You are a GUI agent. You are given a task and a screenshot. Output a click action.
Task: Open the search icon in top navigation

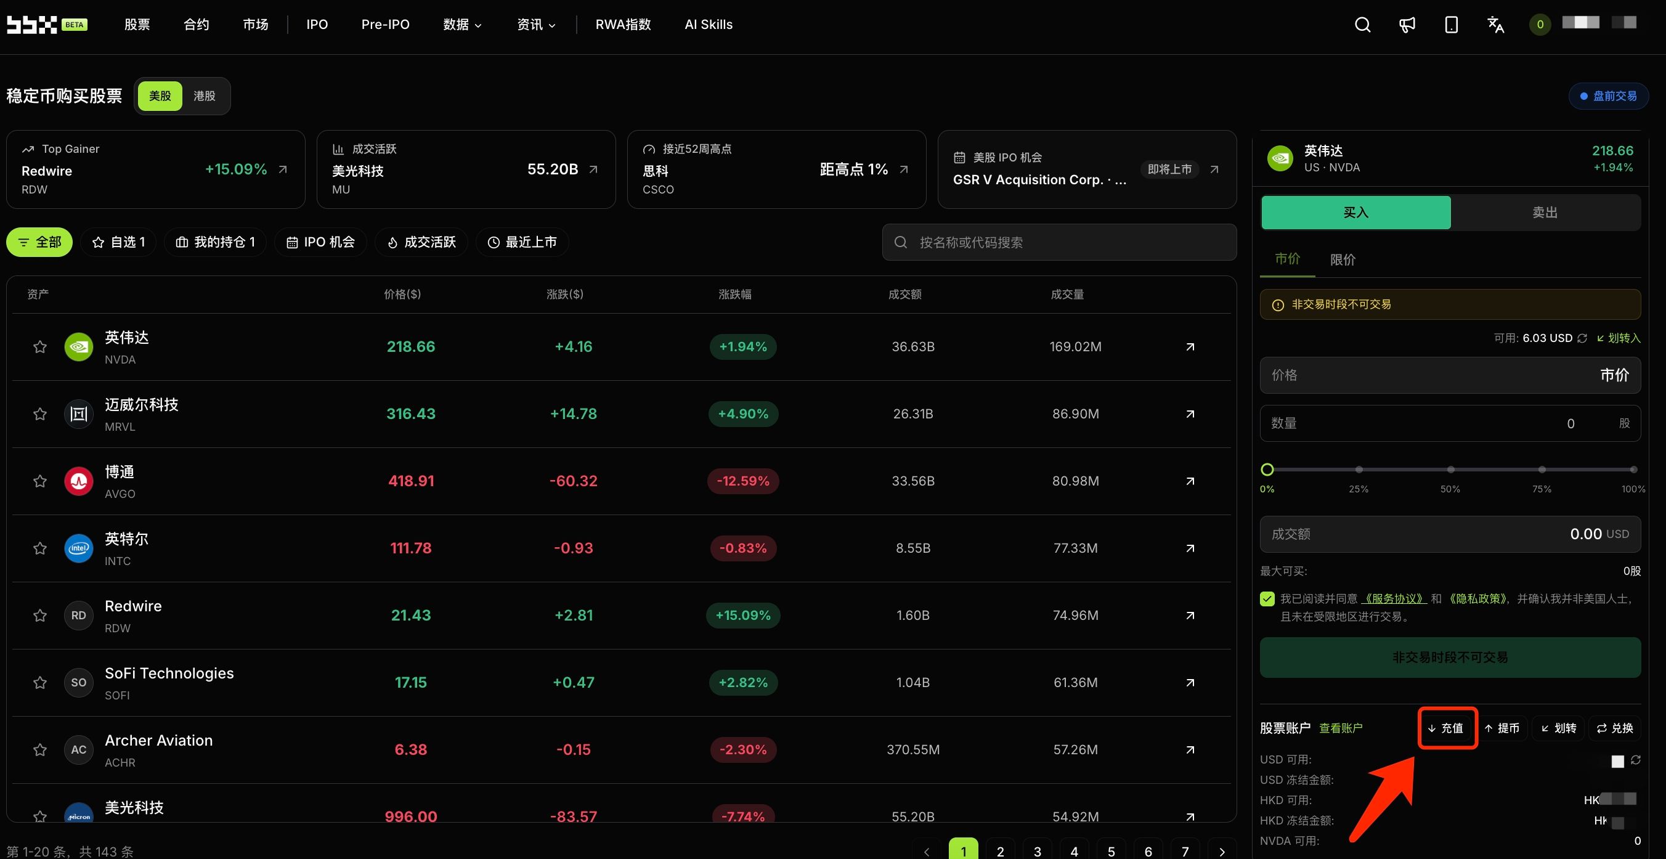click(1363, 25)
